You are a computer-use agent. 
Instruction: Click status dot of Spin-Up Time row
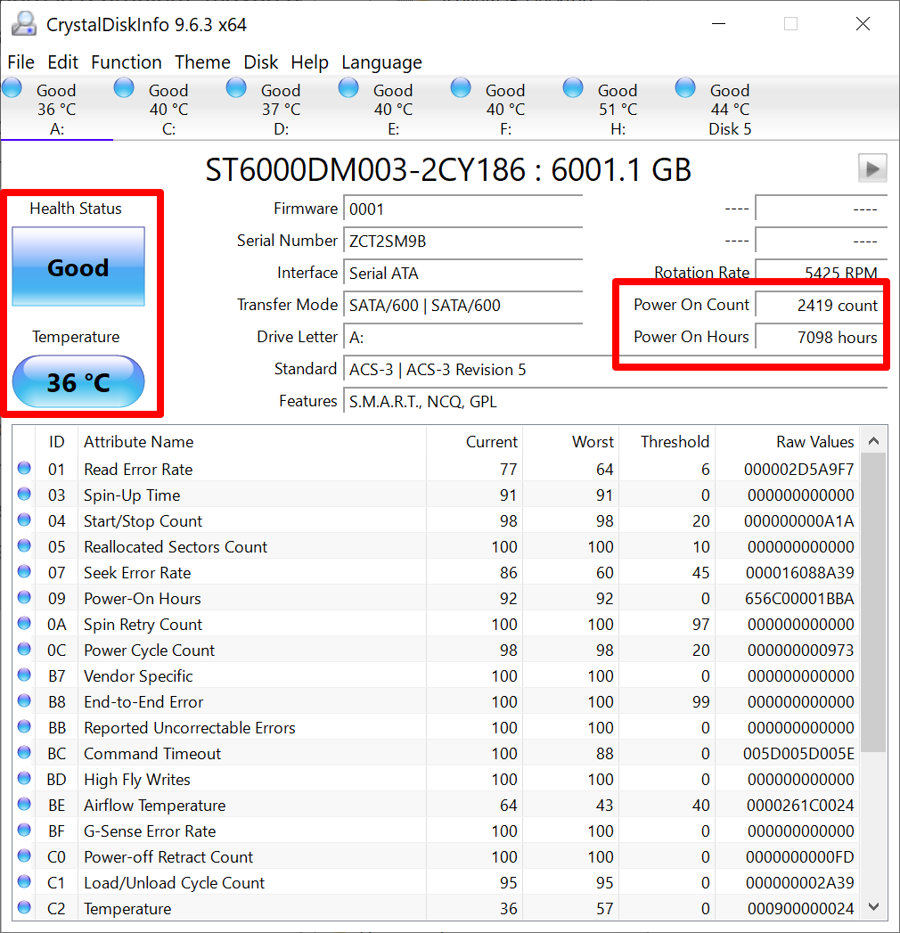24,494
